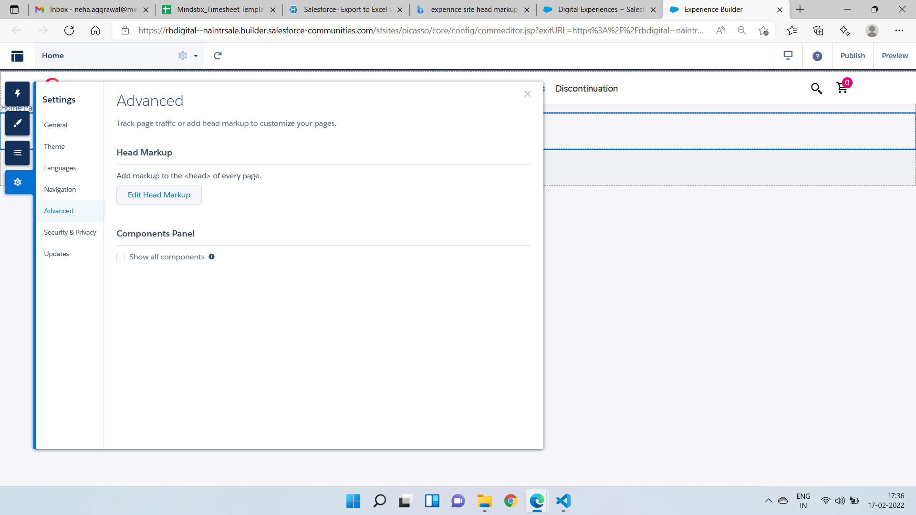Open the Page Structure list panel
Image resolution: width=916 pixels, height=515 pixels.
click(x=18, y=153)
